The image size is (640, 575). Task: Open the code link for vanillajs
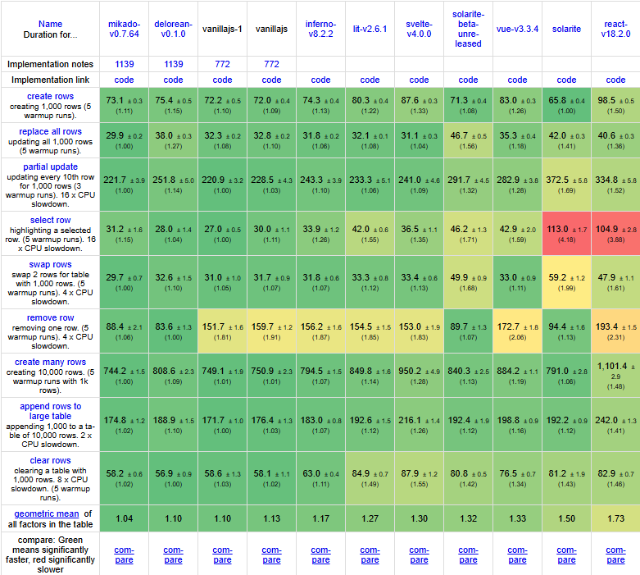click(271, 80)
